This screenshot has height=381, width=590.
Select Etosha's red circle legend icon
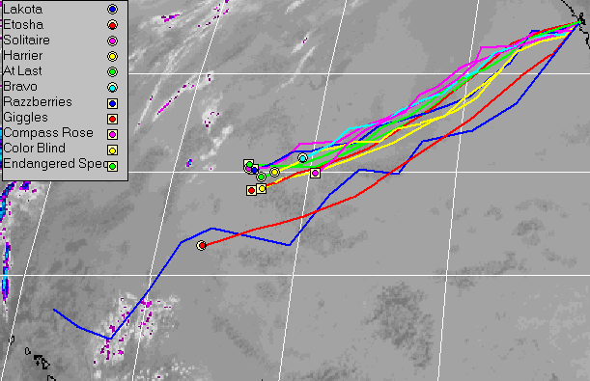tap(112, 25)
